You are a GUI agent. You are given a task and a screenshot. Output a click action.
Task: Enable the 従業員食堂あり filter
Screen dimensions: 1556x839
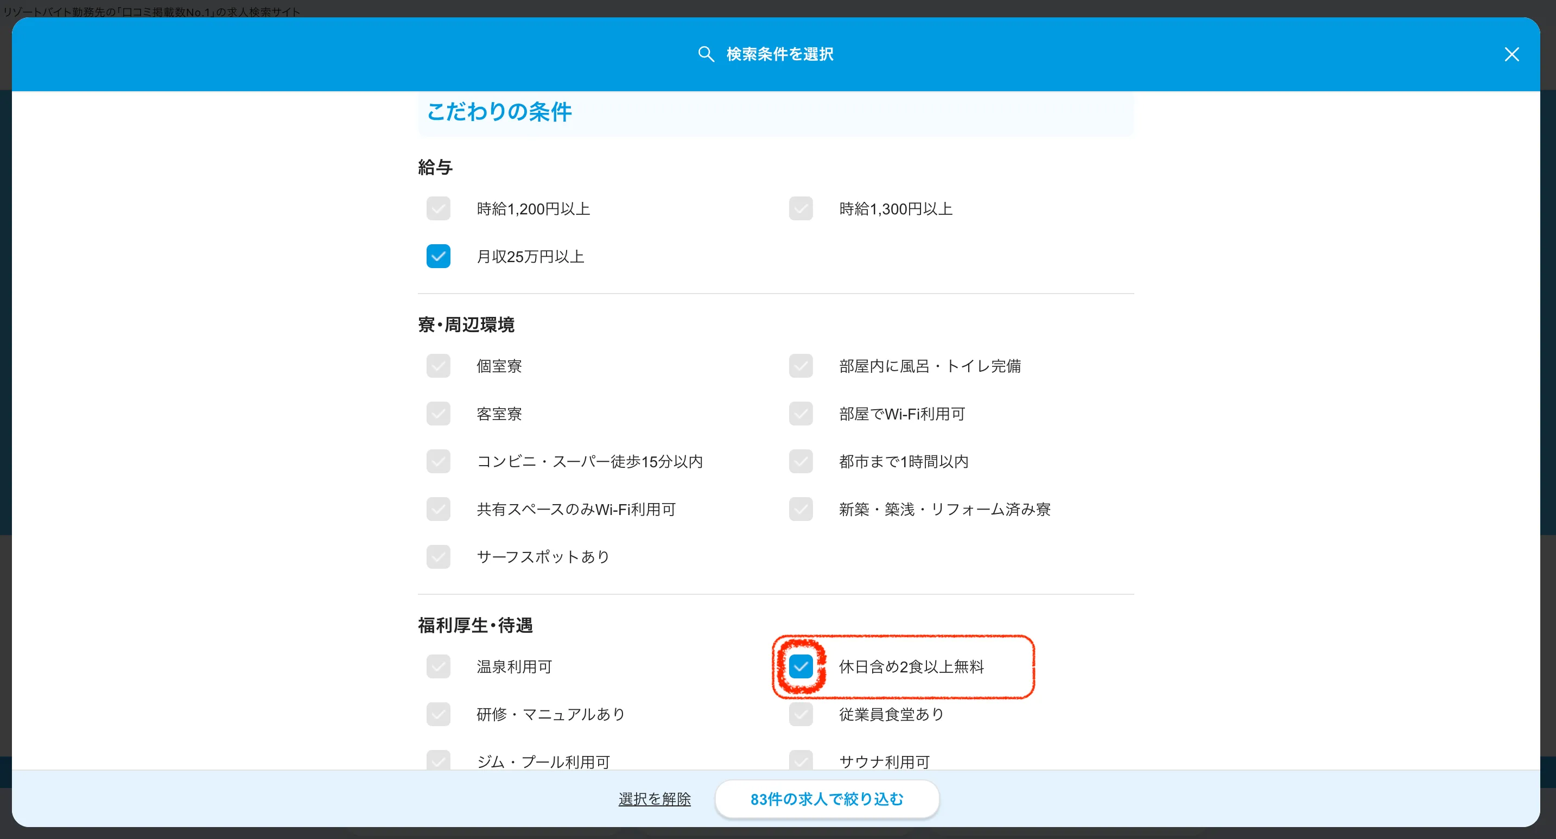(x=801, y=714)
